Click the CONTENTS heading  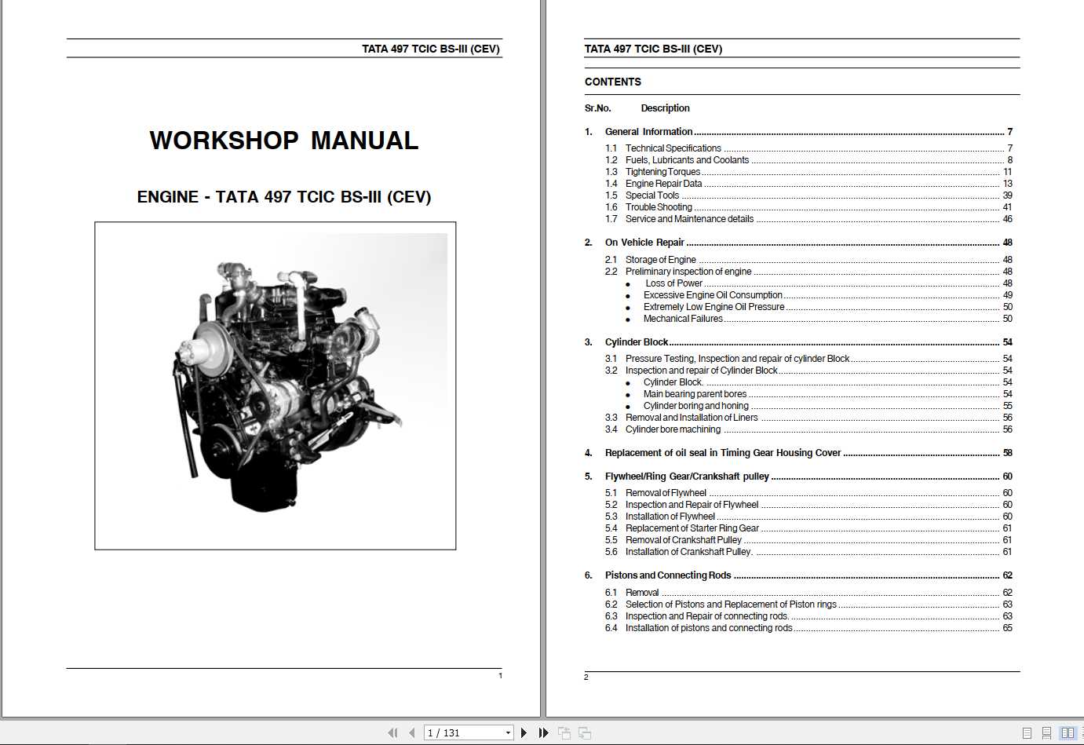pos(613,82)
